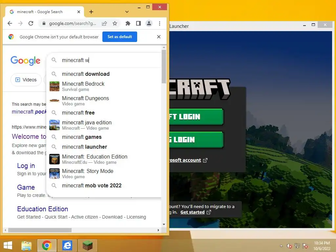Screen dimensions: 336x252
Task: Open a new Chrome tab
Action: (x=91, y=12)
